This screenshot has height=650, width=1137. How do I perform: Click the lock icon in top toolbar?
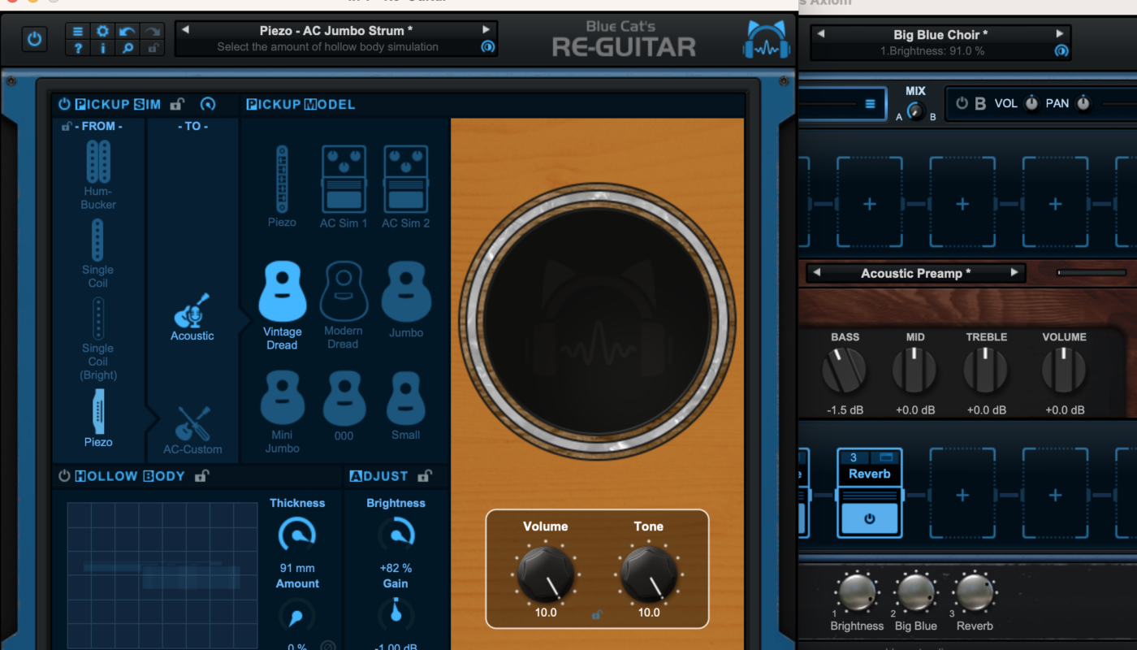tap(152, 48)
